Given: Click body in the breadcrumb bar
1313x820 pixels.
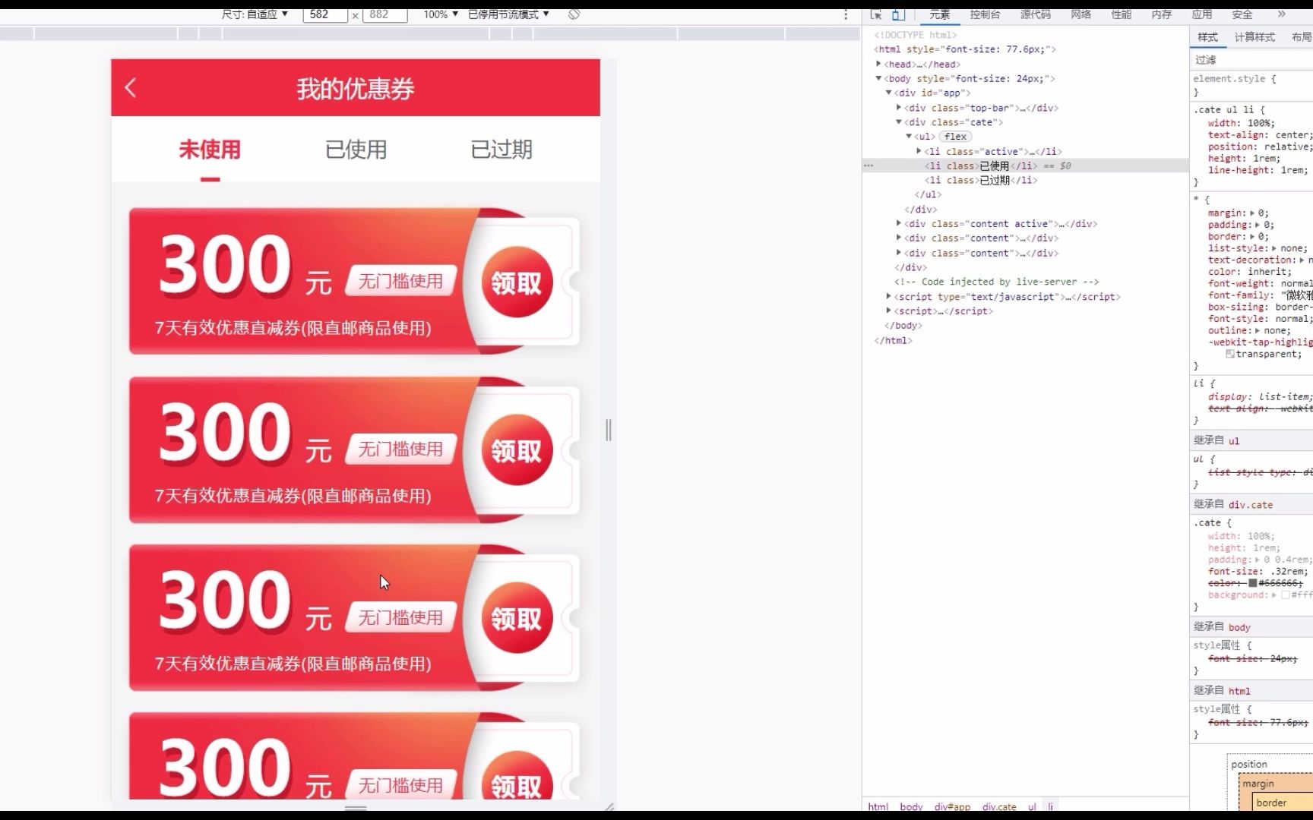Looking at the screenshot, I should tap(911, 806).
